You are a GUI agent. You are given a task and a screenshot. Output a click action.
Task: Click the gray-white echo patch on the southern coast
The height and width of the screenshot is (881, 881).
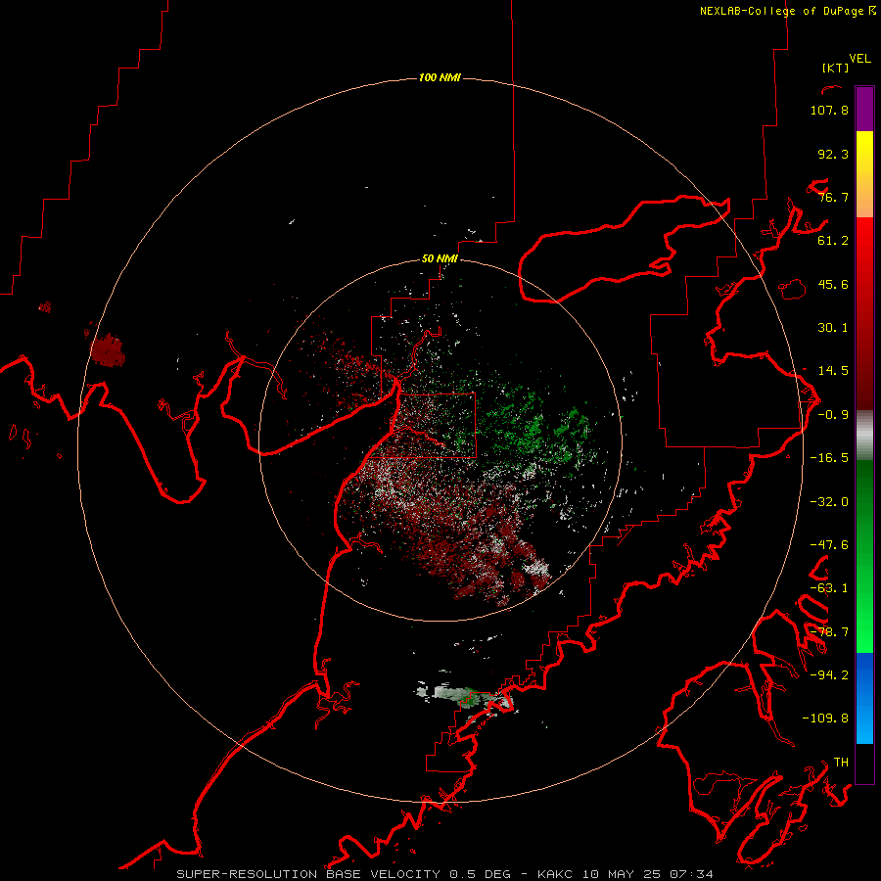coord(464,695)
